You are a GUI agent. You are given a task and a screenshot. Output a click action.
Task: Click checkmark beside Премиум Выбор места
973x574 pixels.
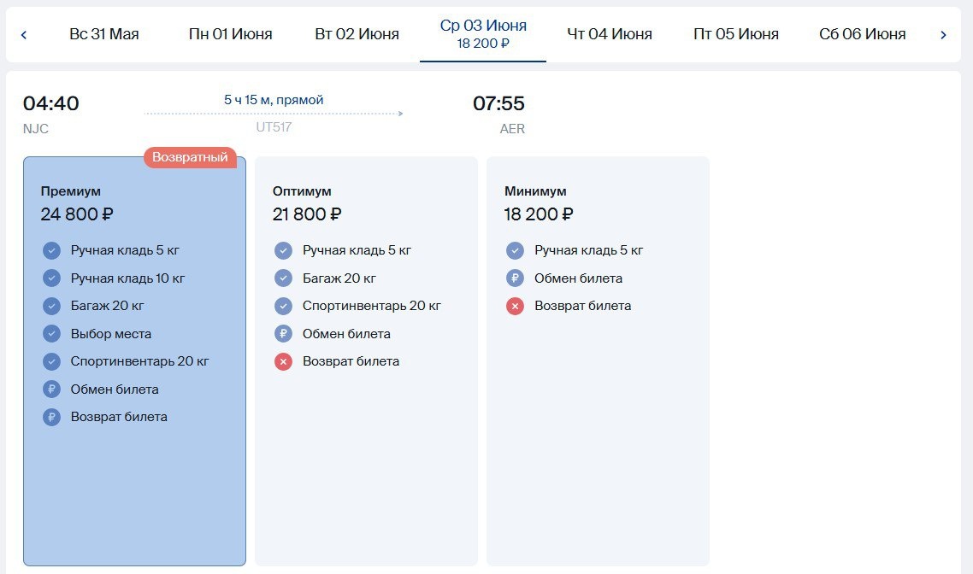(x=51, y=334)
